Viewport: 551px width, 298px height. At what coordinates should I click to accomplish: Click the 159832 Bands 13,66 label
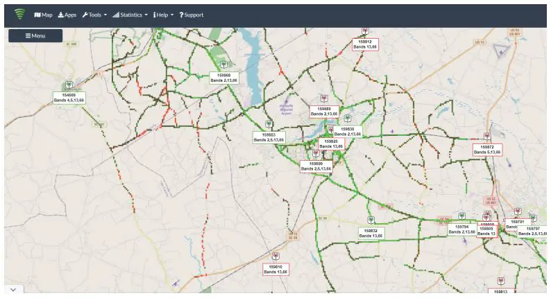(x=371, y=234)
